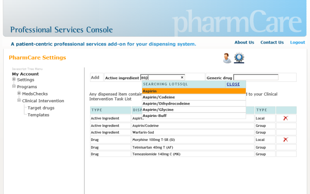310x194 pixels.
Task: Log out via the Logout link
Action: click(298, 42)
